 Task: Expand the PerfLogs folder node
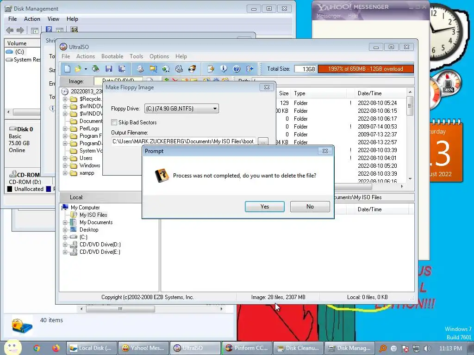65,129
